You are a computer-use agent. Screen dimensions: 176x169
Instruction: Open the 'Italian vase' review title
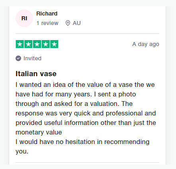(36, 74)
